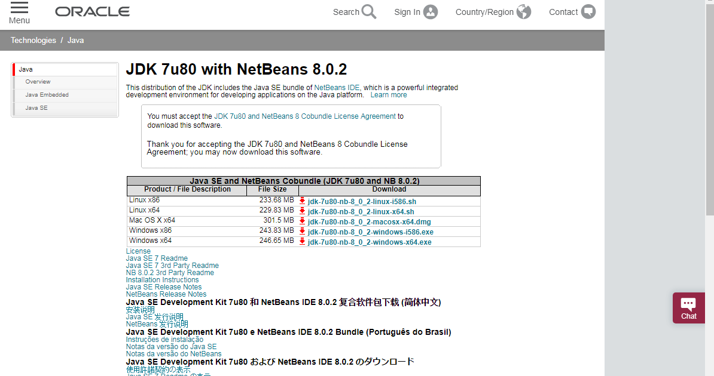Click the Oracle logo
The image size is (714, 376).
click(93, 12)
